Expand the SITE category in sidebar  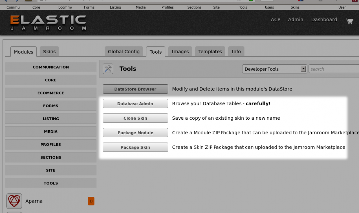51,170
